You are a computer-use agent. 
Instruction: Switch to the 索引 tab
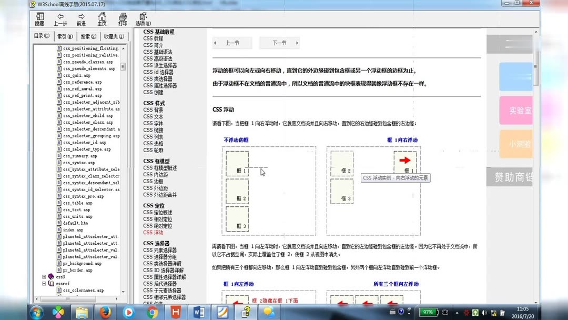coord(66,35)
